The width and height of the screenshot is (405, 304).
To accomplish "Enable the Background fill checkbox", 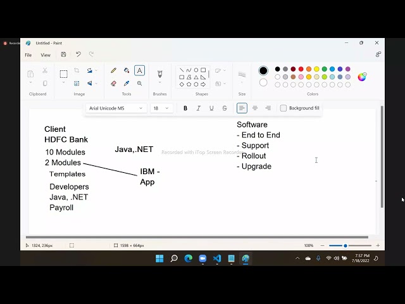I will click(x=283, y=108).
